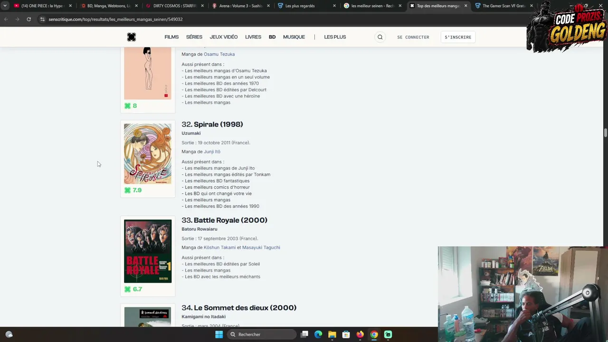The width and height of the screenshot is (608, 342).
Task: Open Les meilleurs mangas édités par Tonkam
Action: click(x=228, y=174)
